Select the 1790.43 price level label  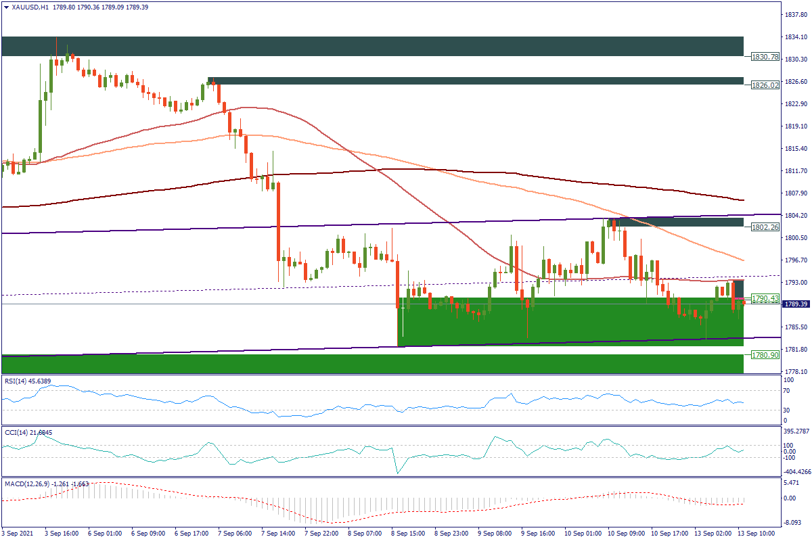(x=763, y=298)
